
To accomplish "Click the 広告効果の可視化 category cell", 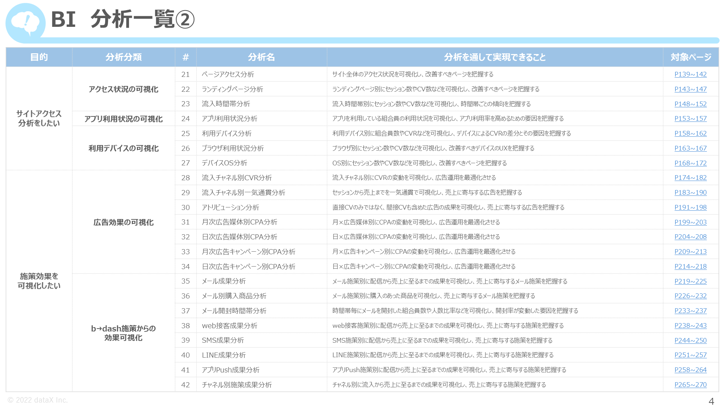I will (124, 222).
